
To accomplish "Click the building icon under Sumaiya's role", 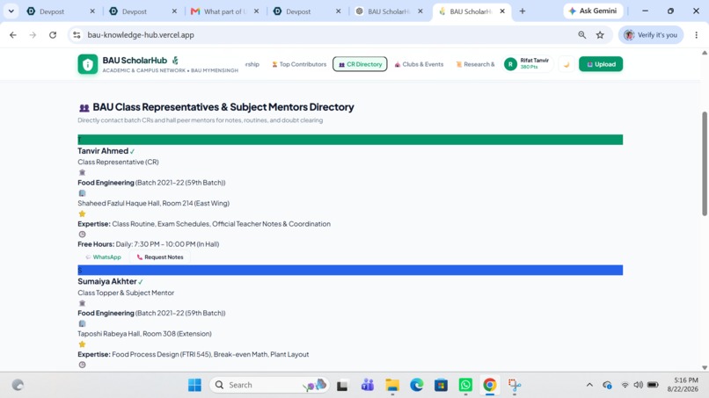I will click(x=82, y=303).
